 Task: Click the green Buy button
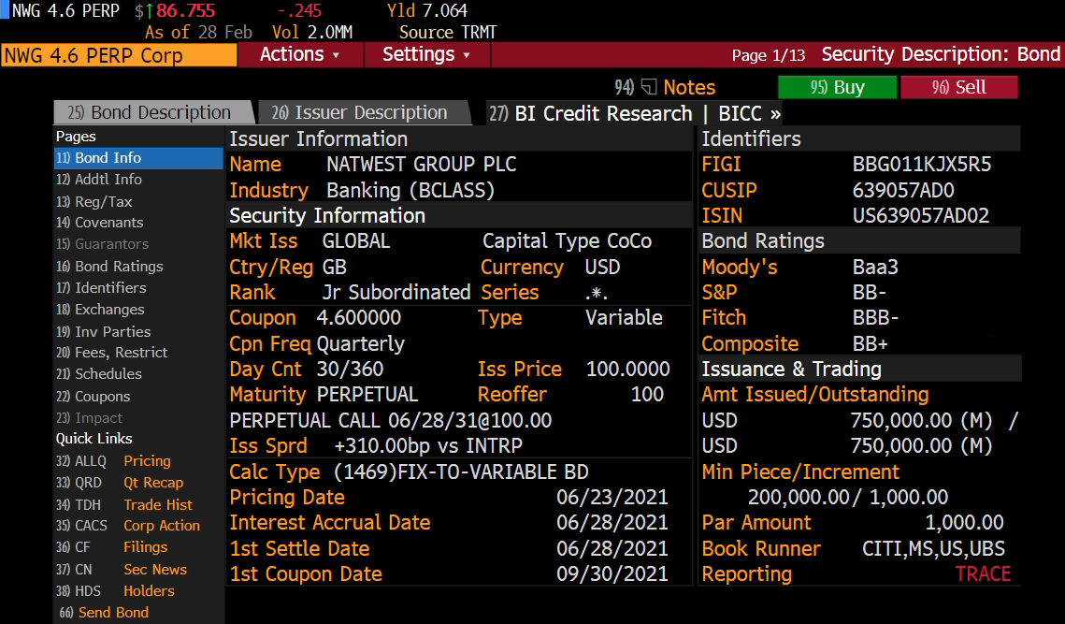pos(837,87)
